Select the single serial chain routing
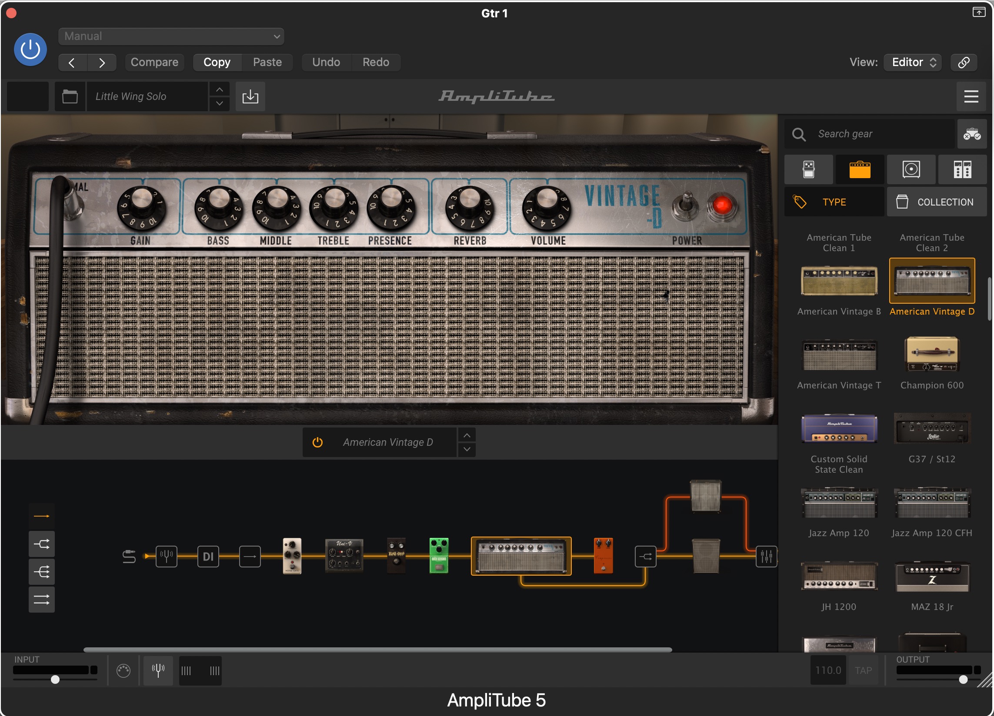 [x=42, y=516]
